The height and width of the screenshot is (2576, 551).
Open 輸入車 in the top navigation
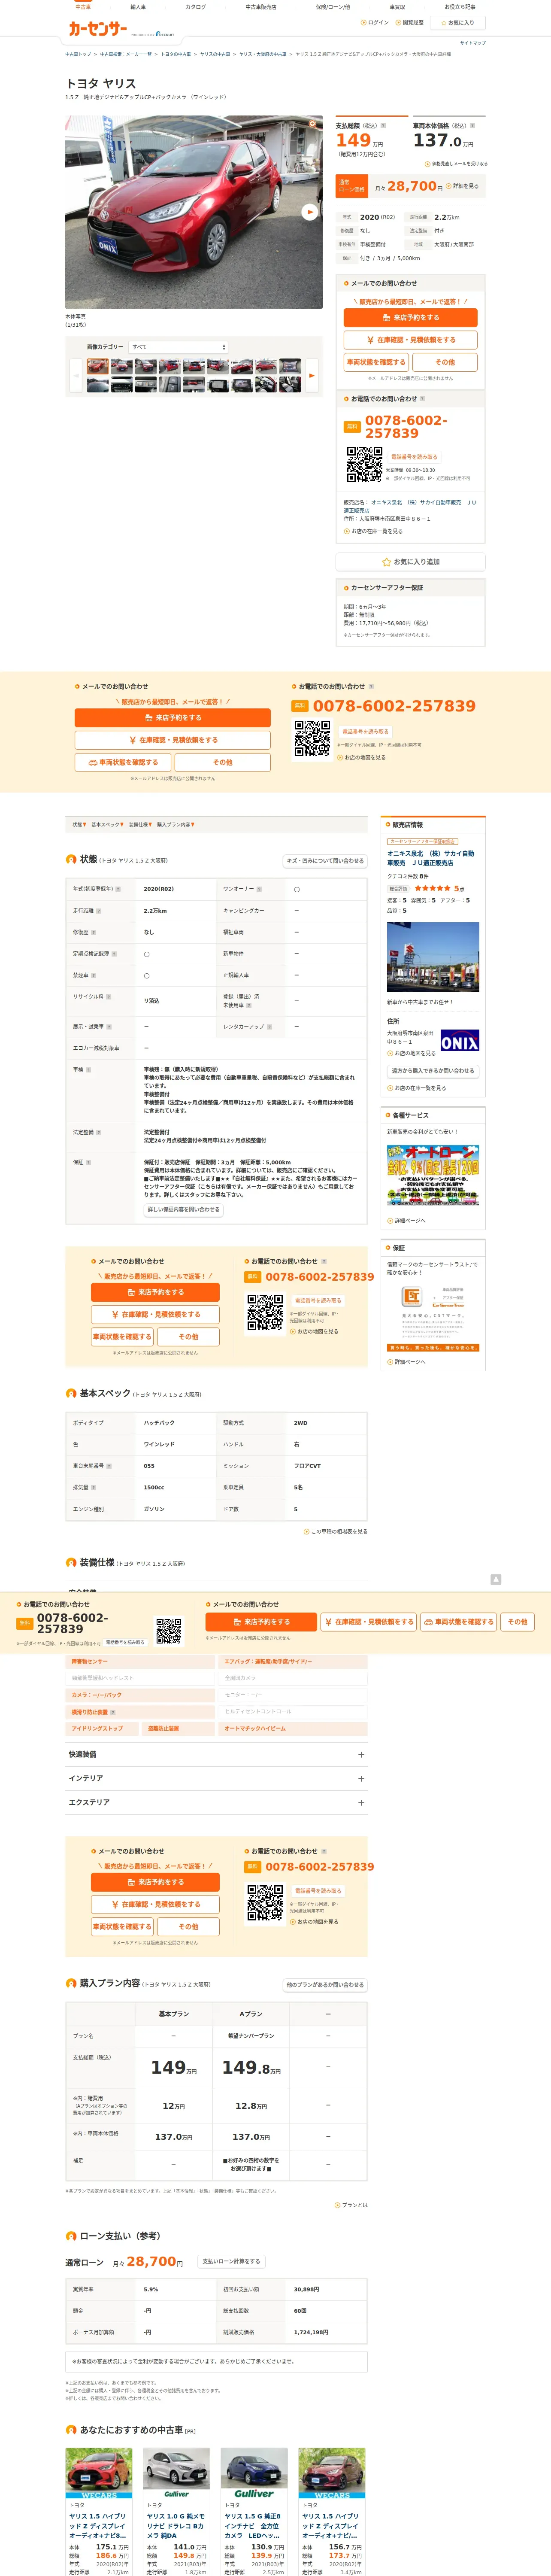138,7
